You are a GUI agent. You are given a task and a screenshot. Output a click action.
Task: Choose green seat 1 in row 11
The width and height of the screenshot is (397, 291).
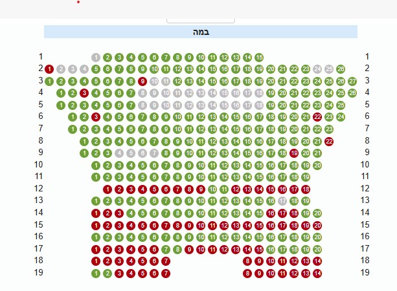[x=96, y=177]
